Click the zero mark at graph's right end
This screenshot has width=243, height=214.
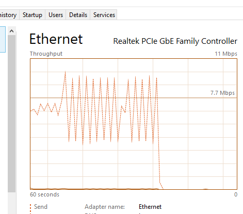236,194
